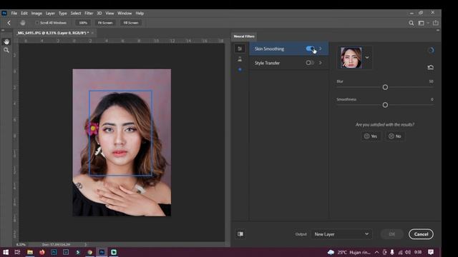The width and height of the screenshot is (458, 257).
Task: Turn off the Skin Smoothing toggle
Action: pos(310,49)
